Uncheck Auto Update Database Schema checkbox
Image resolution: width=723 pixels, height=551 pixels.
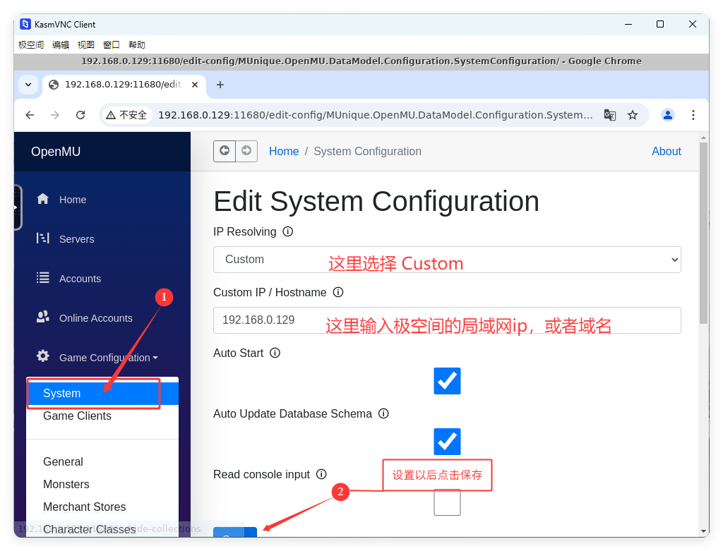click(447, 442)
